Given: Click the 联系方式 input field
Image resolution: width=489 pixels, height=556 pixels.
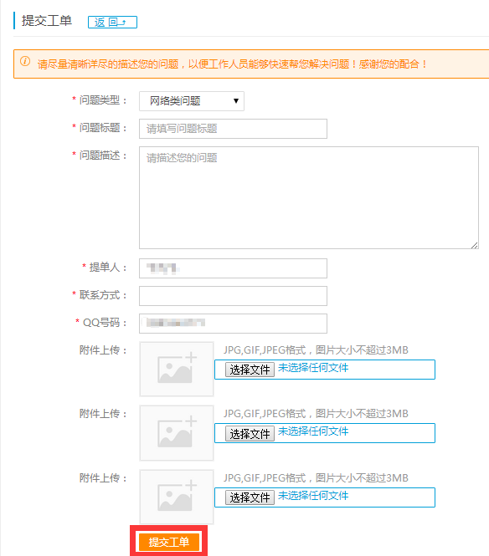Looking at the screenshot, I should (233, 296).
